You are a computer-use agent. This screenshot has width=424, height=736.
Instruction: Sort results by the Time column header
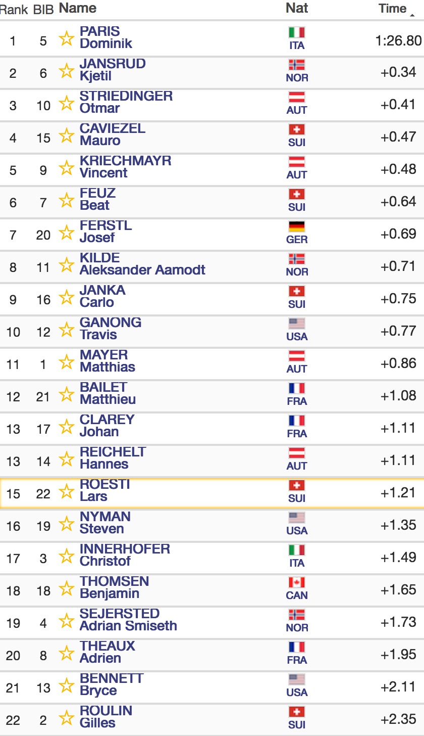tap(392, 9)
